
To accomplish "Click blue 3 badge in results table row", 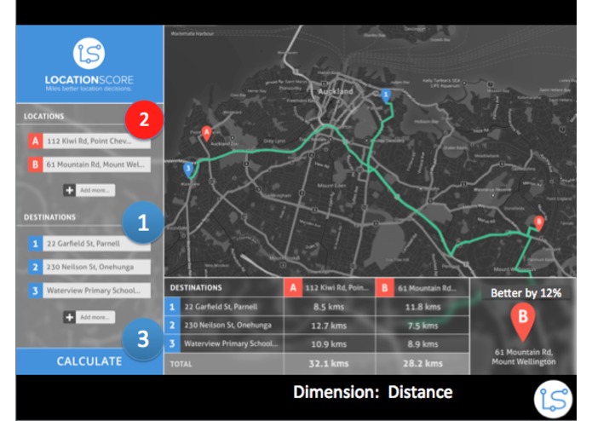I will click(172, 343).
